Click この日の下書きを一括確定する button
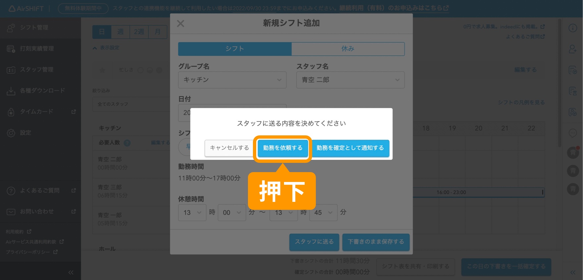 point(506,267)
